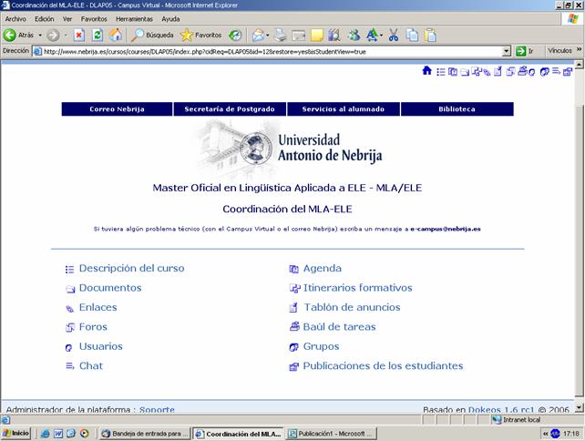Open the Itinerarios formativos link
The height and width of the screenshot is (441, 585).
coord(357,288)
